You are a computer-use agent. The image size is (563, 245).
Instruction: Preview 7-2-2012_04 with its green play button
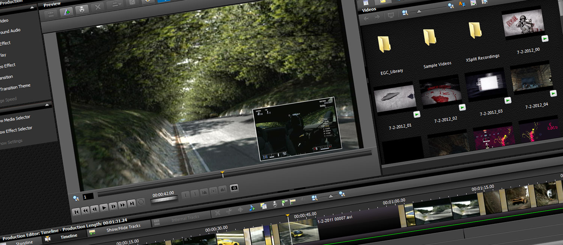[553, 94]
